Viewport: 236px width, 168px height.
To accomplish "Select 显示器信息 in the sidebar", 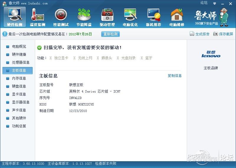I will (x=17, y=102).
